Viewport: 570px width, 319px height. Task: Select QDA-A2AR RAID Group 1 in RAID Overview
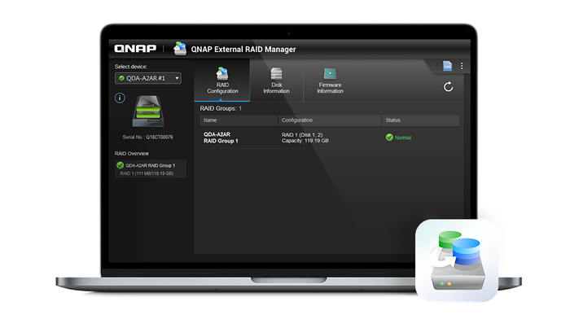click(x=151, y=169)
